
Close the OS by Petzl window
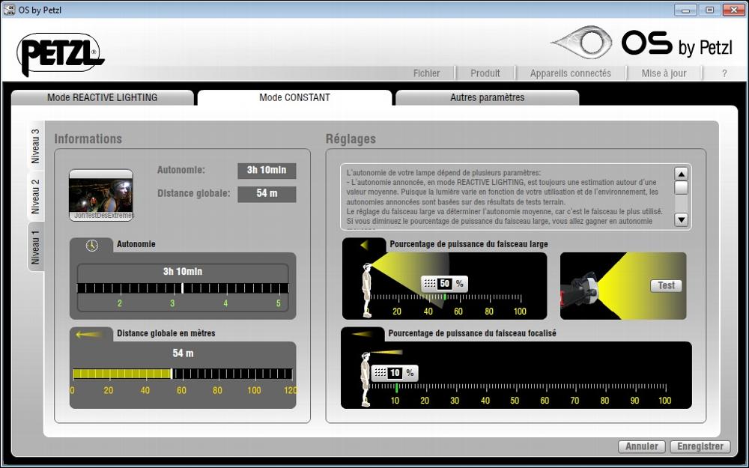pos(734,10)
